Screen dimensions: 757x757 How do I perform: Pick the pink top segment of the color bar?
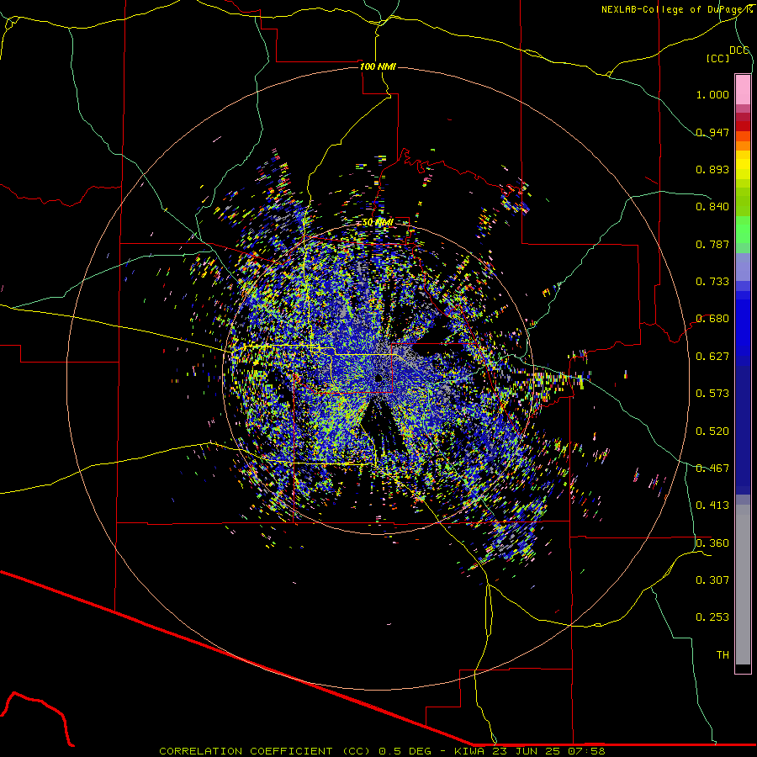(743, 89)
